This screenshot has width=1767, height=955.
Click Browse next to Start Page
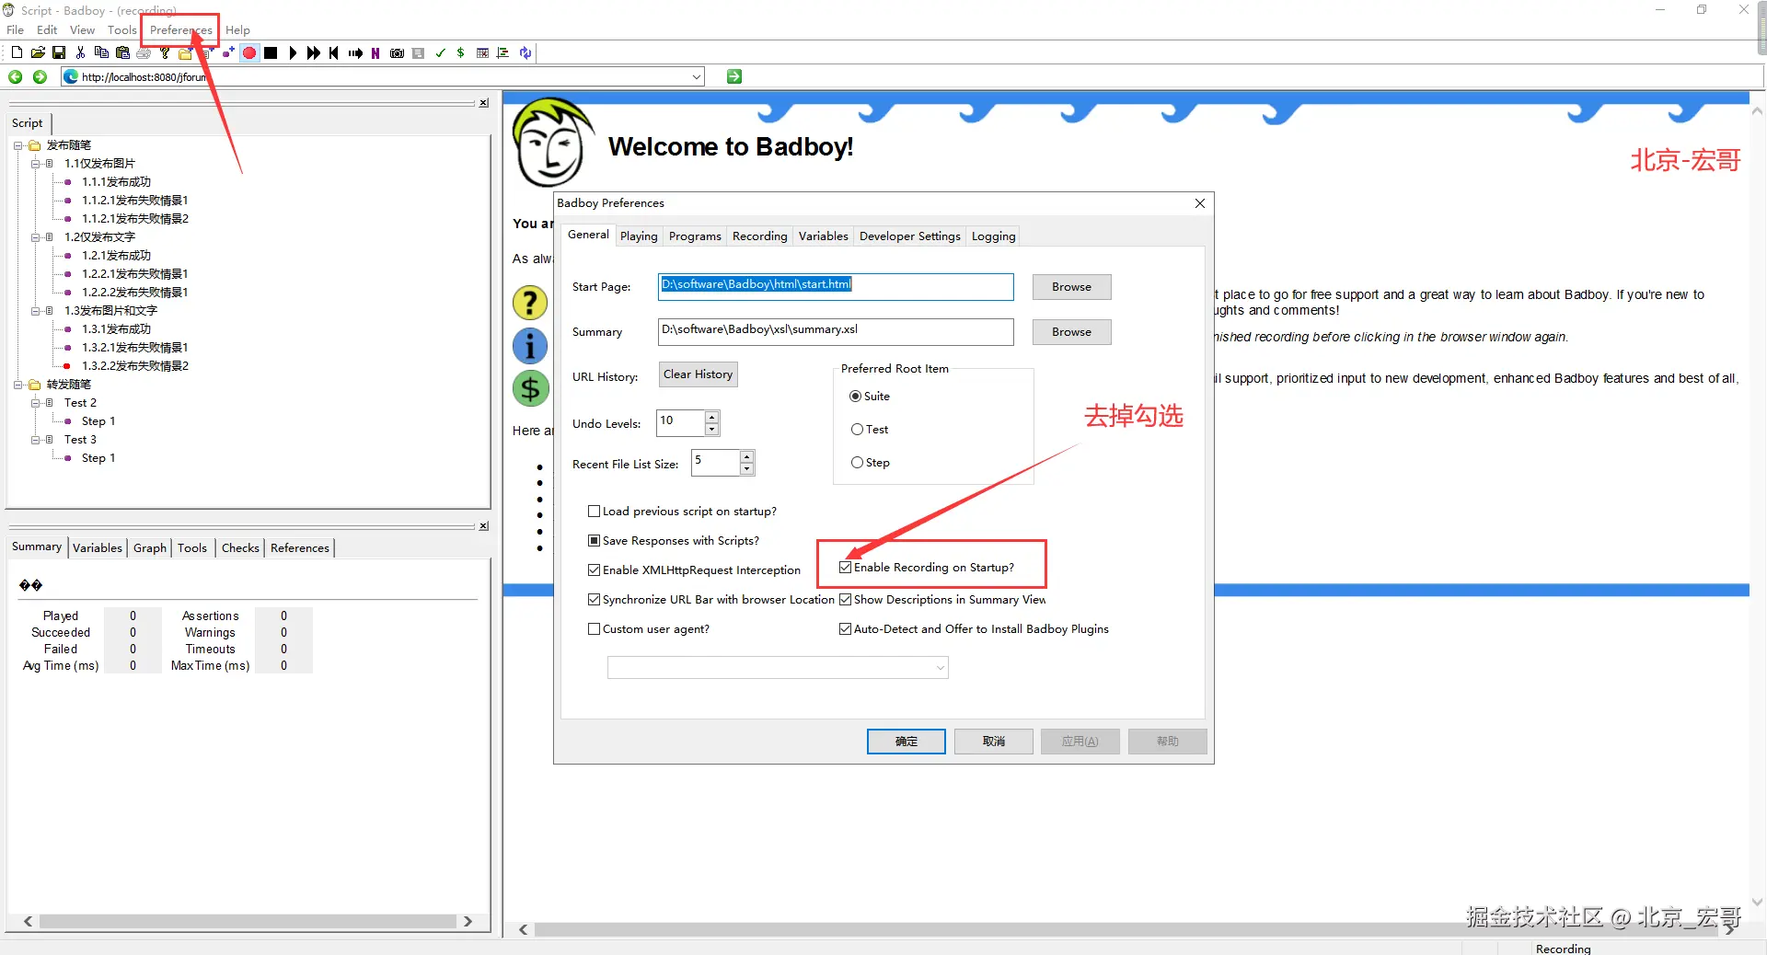(1071, 287)
